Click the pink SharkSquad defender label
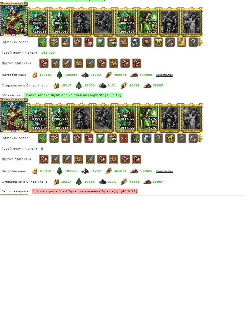The image size is (249, 321). coord(85,191)
